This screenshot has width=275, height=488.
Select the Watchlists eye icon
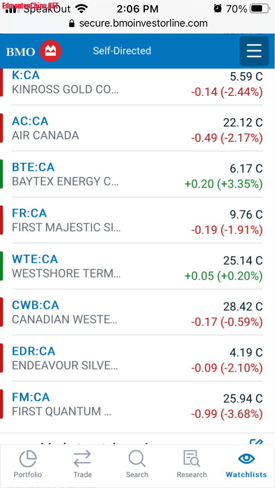click(x=246, y=458)
